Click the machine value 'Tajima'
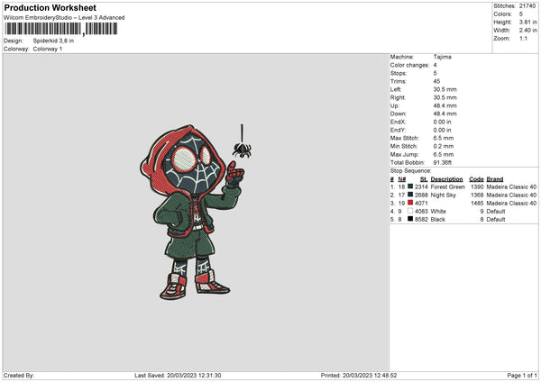The image size is (541, 382). point(443,57)
